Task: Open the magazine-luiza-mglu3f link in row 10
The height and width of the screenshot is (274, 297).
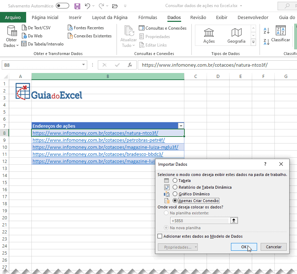Action: point(105,147)
